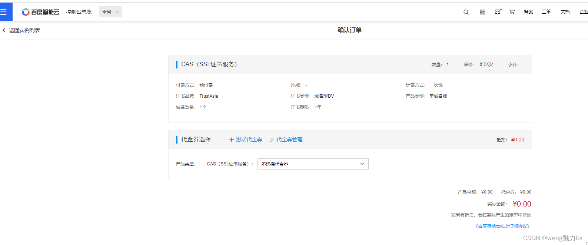Click the 1个 domain count value

[x=203, y=107]
